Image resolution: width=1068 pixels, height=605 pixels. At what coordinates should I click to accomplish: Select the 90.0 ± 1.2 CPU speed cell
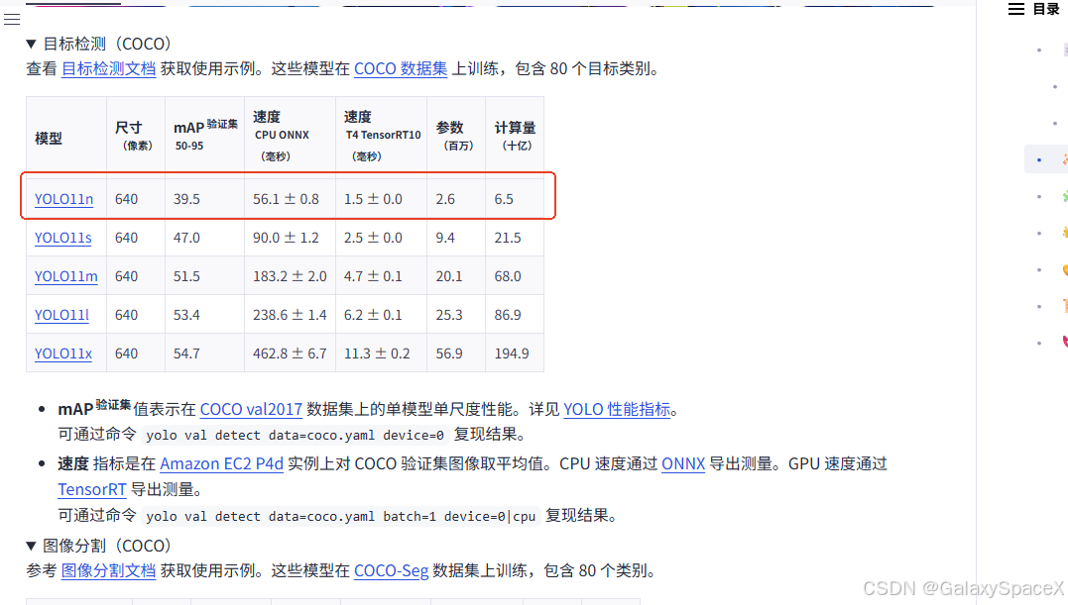(x=291, y=238)
